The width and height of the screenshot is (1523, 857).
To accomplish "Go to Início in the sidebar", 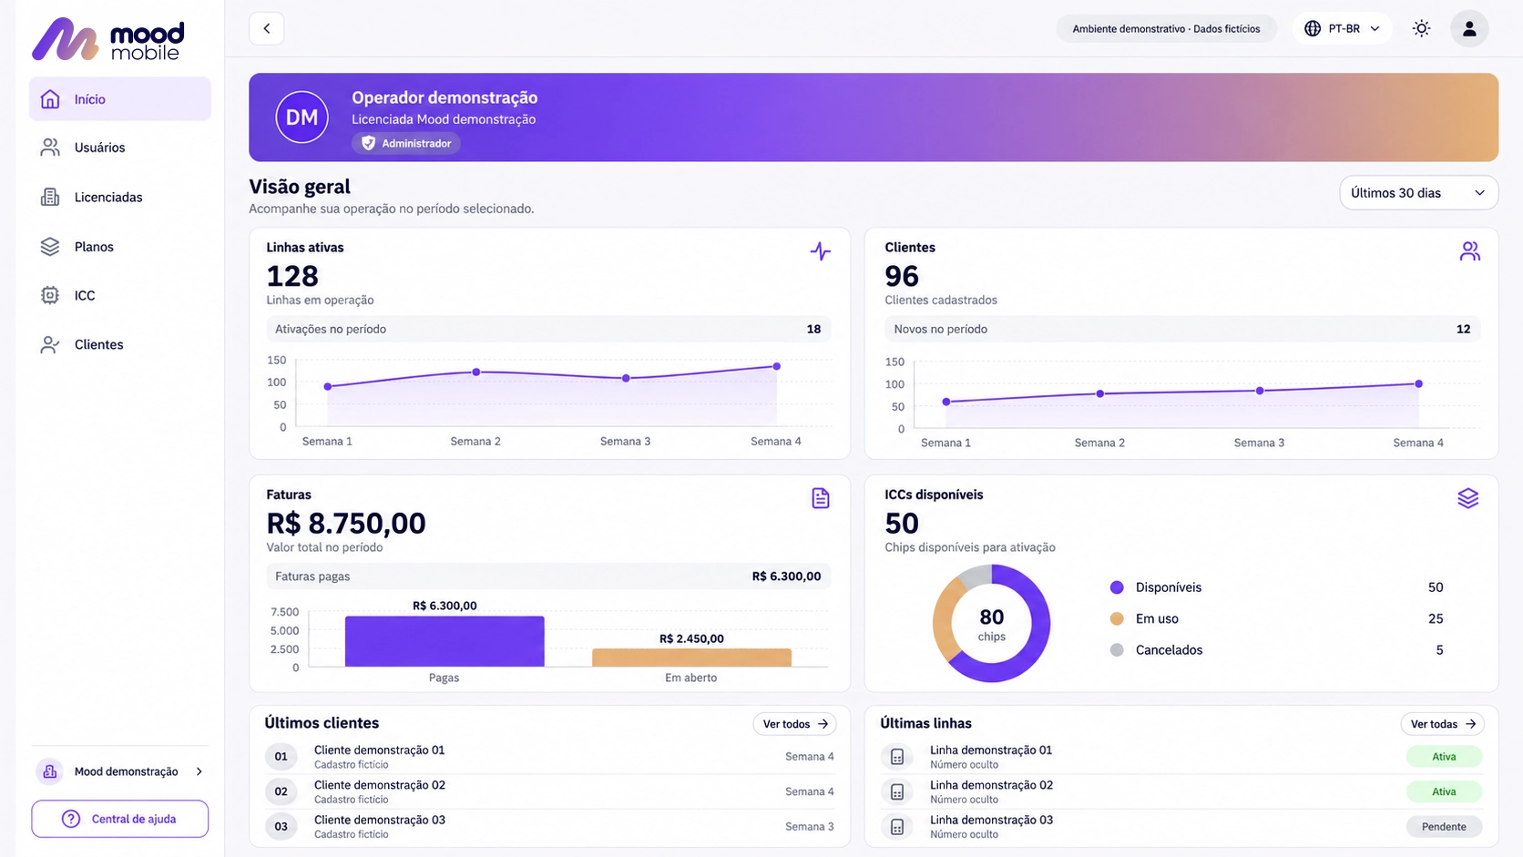I will (120, 99).
